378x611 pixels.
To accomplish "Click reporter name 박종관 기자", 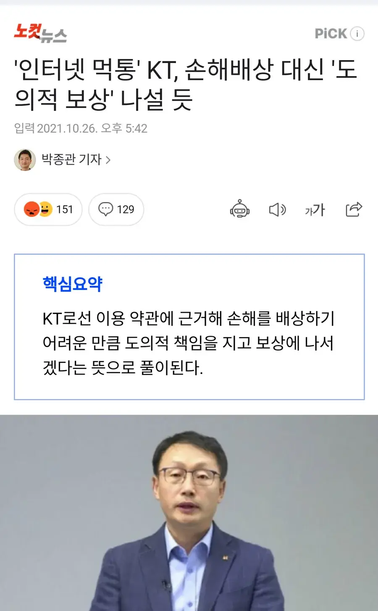I will pos(72,159).
